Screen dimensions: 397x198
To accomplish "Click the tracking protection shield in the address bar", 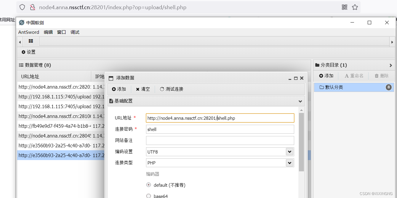I will click(x=22, y=7).
